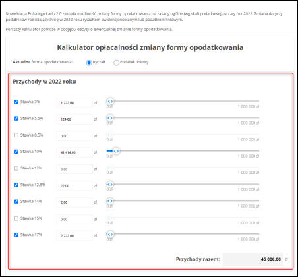Enable the Stawka 12% checkbox

pos(16,168)
